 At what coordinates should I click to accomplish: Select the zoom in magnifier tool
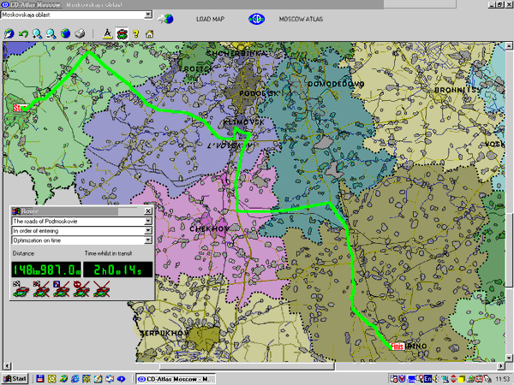[x=37, y=33]
